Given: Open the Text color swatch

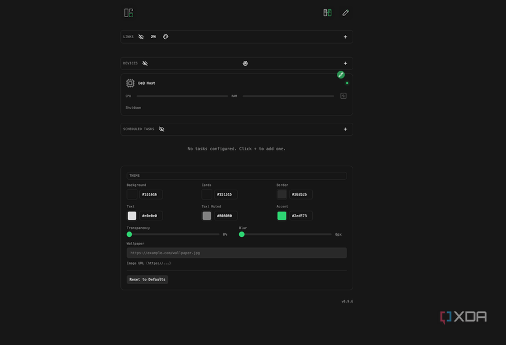Looking at the screenshot, I should tap(132, 216).
